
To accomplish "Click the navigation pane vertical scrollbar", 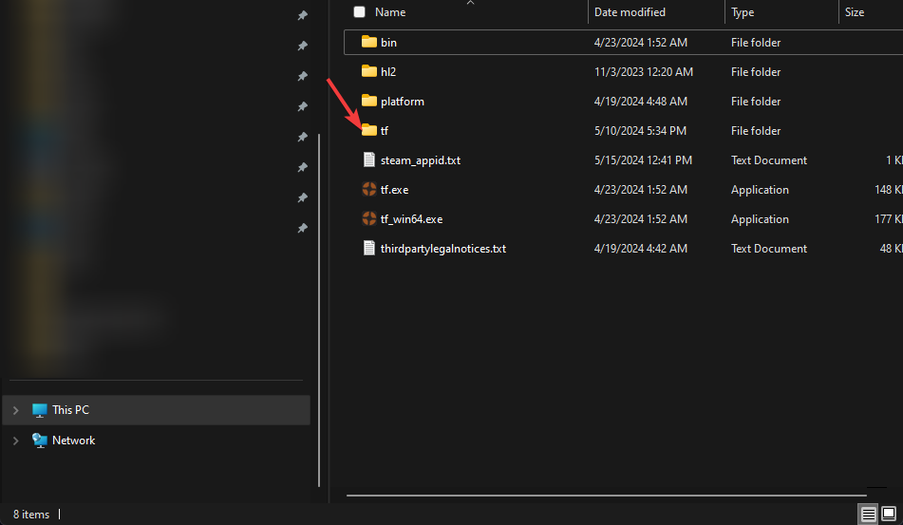I will click(318, 309).
